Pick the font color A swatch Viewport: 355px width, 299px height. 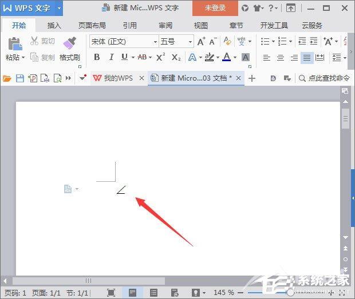coord(227,57)
